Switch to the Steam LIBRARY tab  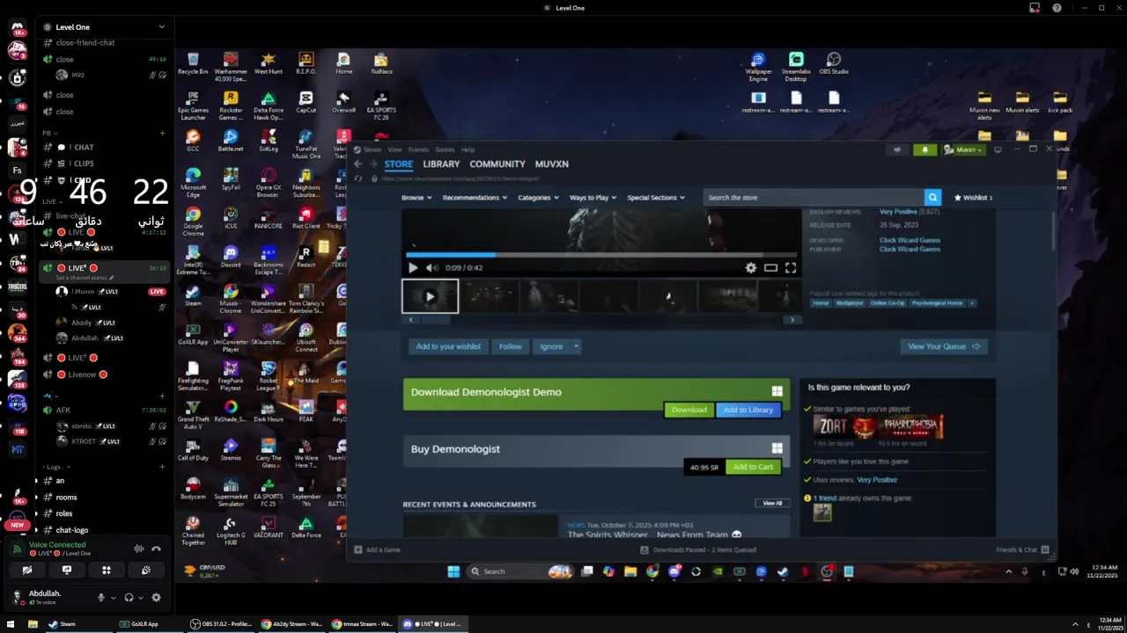(441, 164)
